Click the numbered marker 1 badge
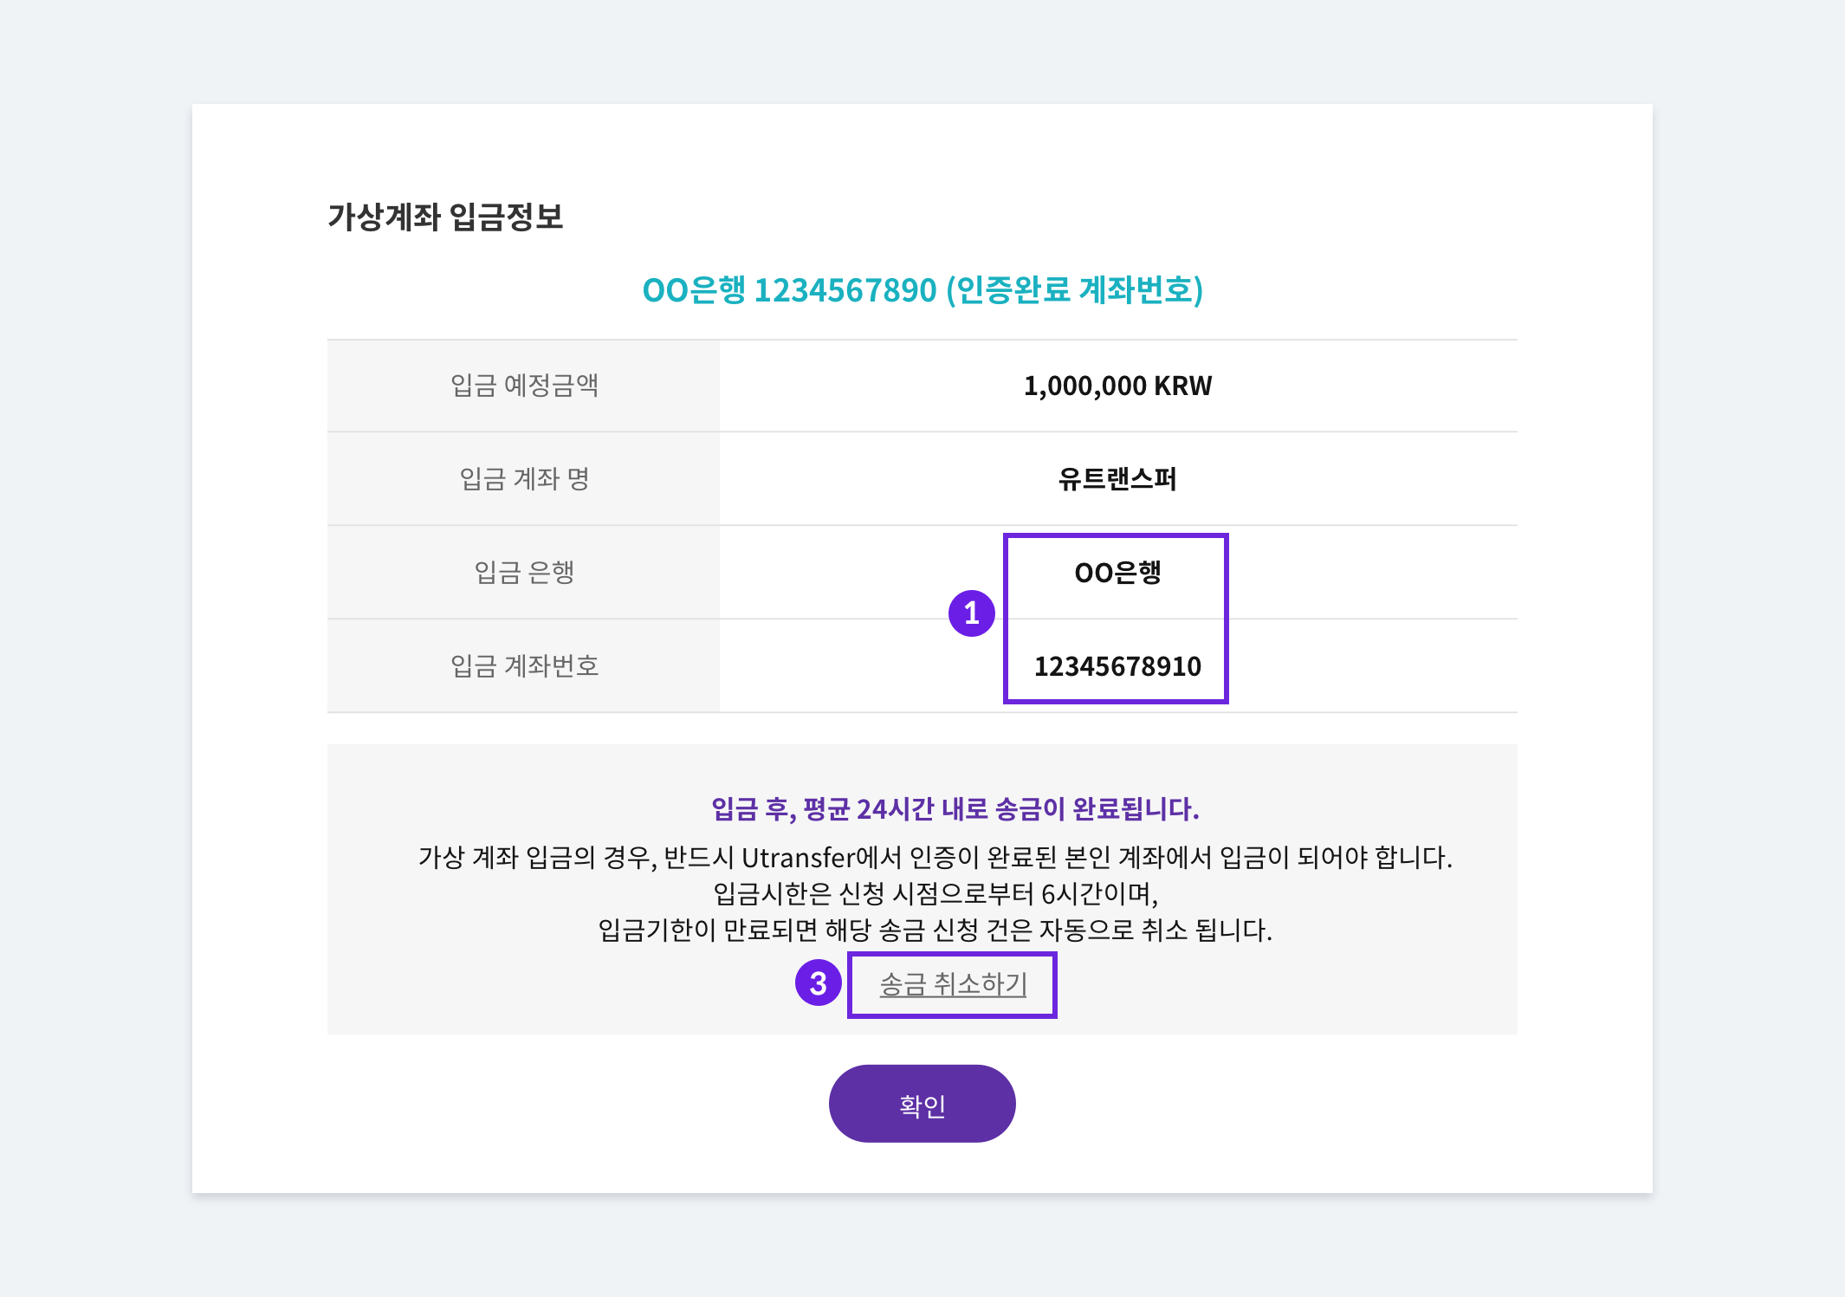 [x=974, y=617]
